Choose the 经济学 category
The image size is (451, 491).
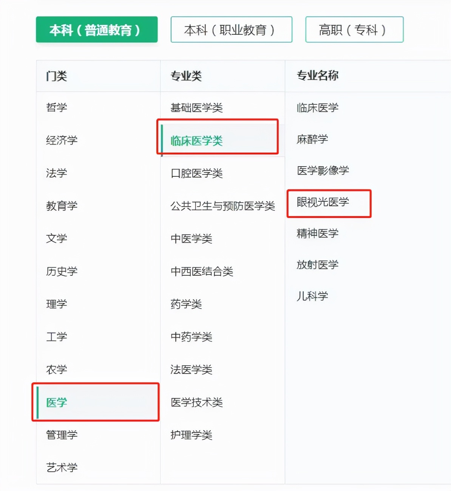tap(62, 140)
